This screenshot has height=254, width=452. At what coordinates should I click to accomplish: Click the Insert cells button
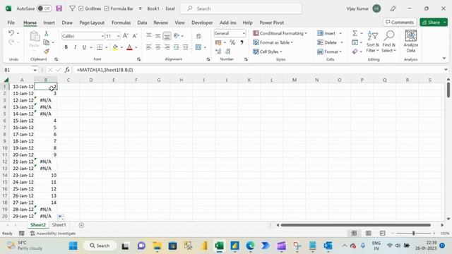pyautogui.click(x=326, y=33)
